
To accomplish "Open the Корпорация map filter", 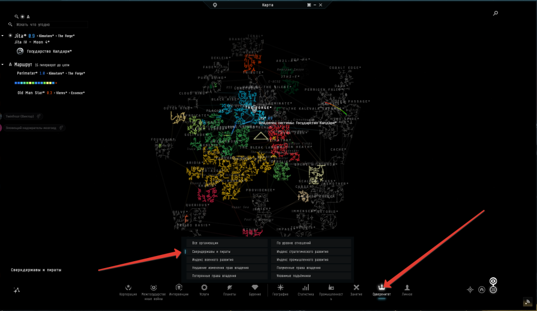I will [x=128, y=287].
